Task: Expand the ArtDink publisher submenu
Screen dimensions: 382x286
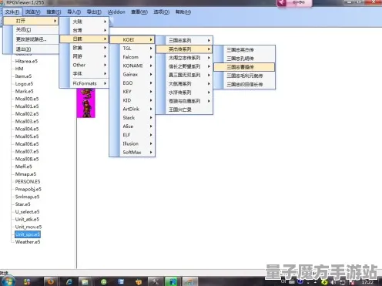Action: pyautogui.click(x=132, y=109)
